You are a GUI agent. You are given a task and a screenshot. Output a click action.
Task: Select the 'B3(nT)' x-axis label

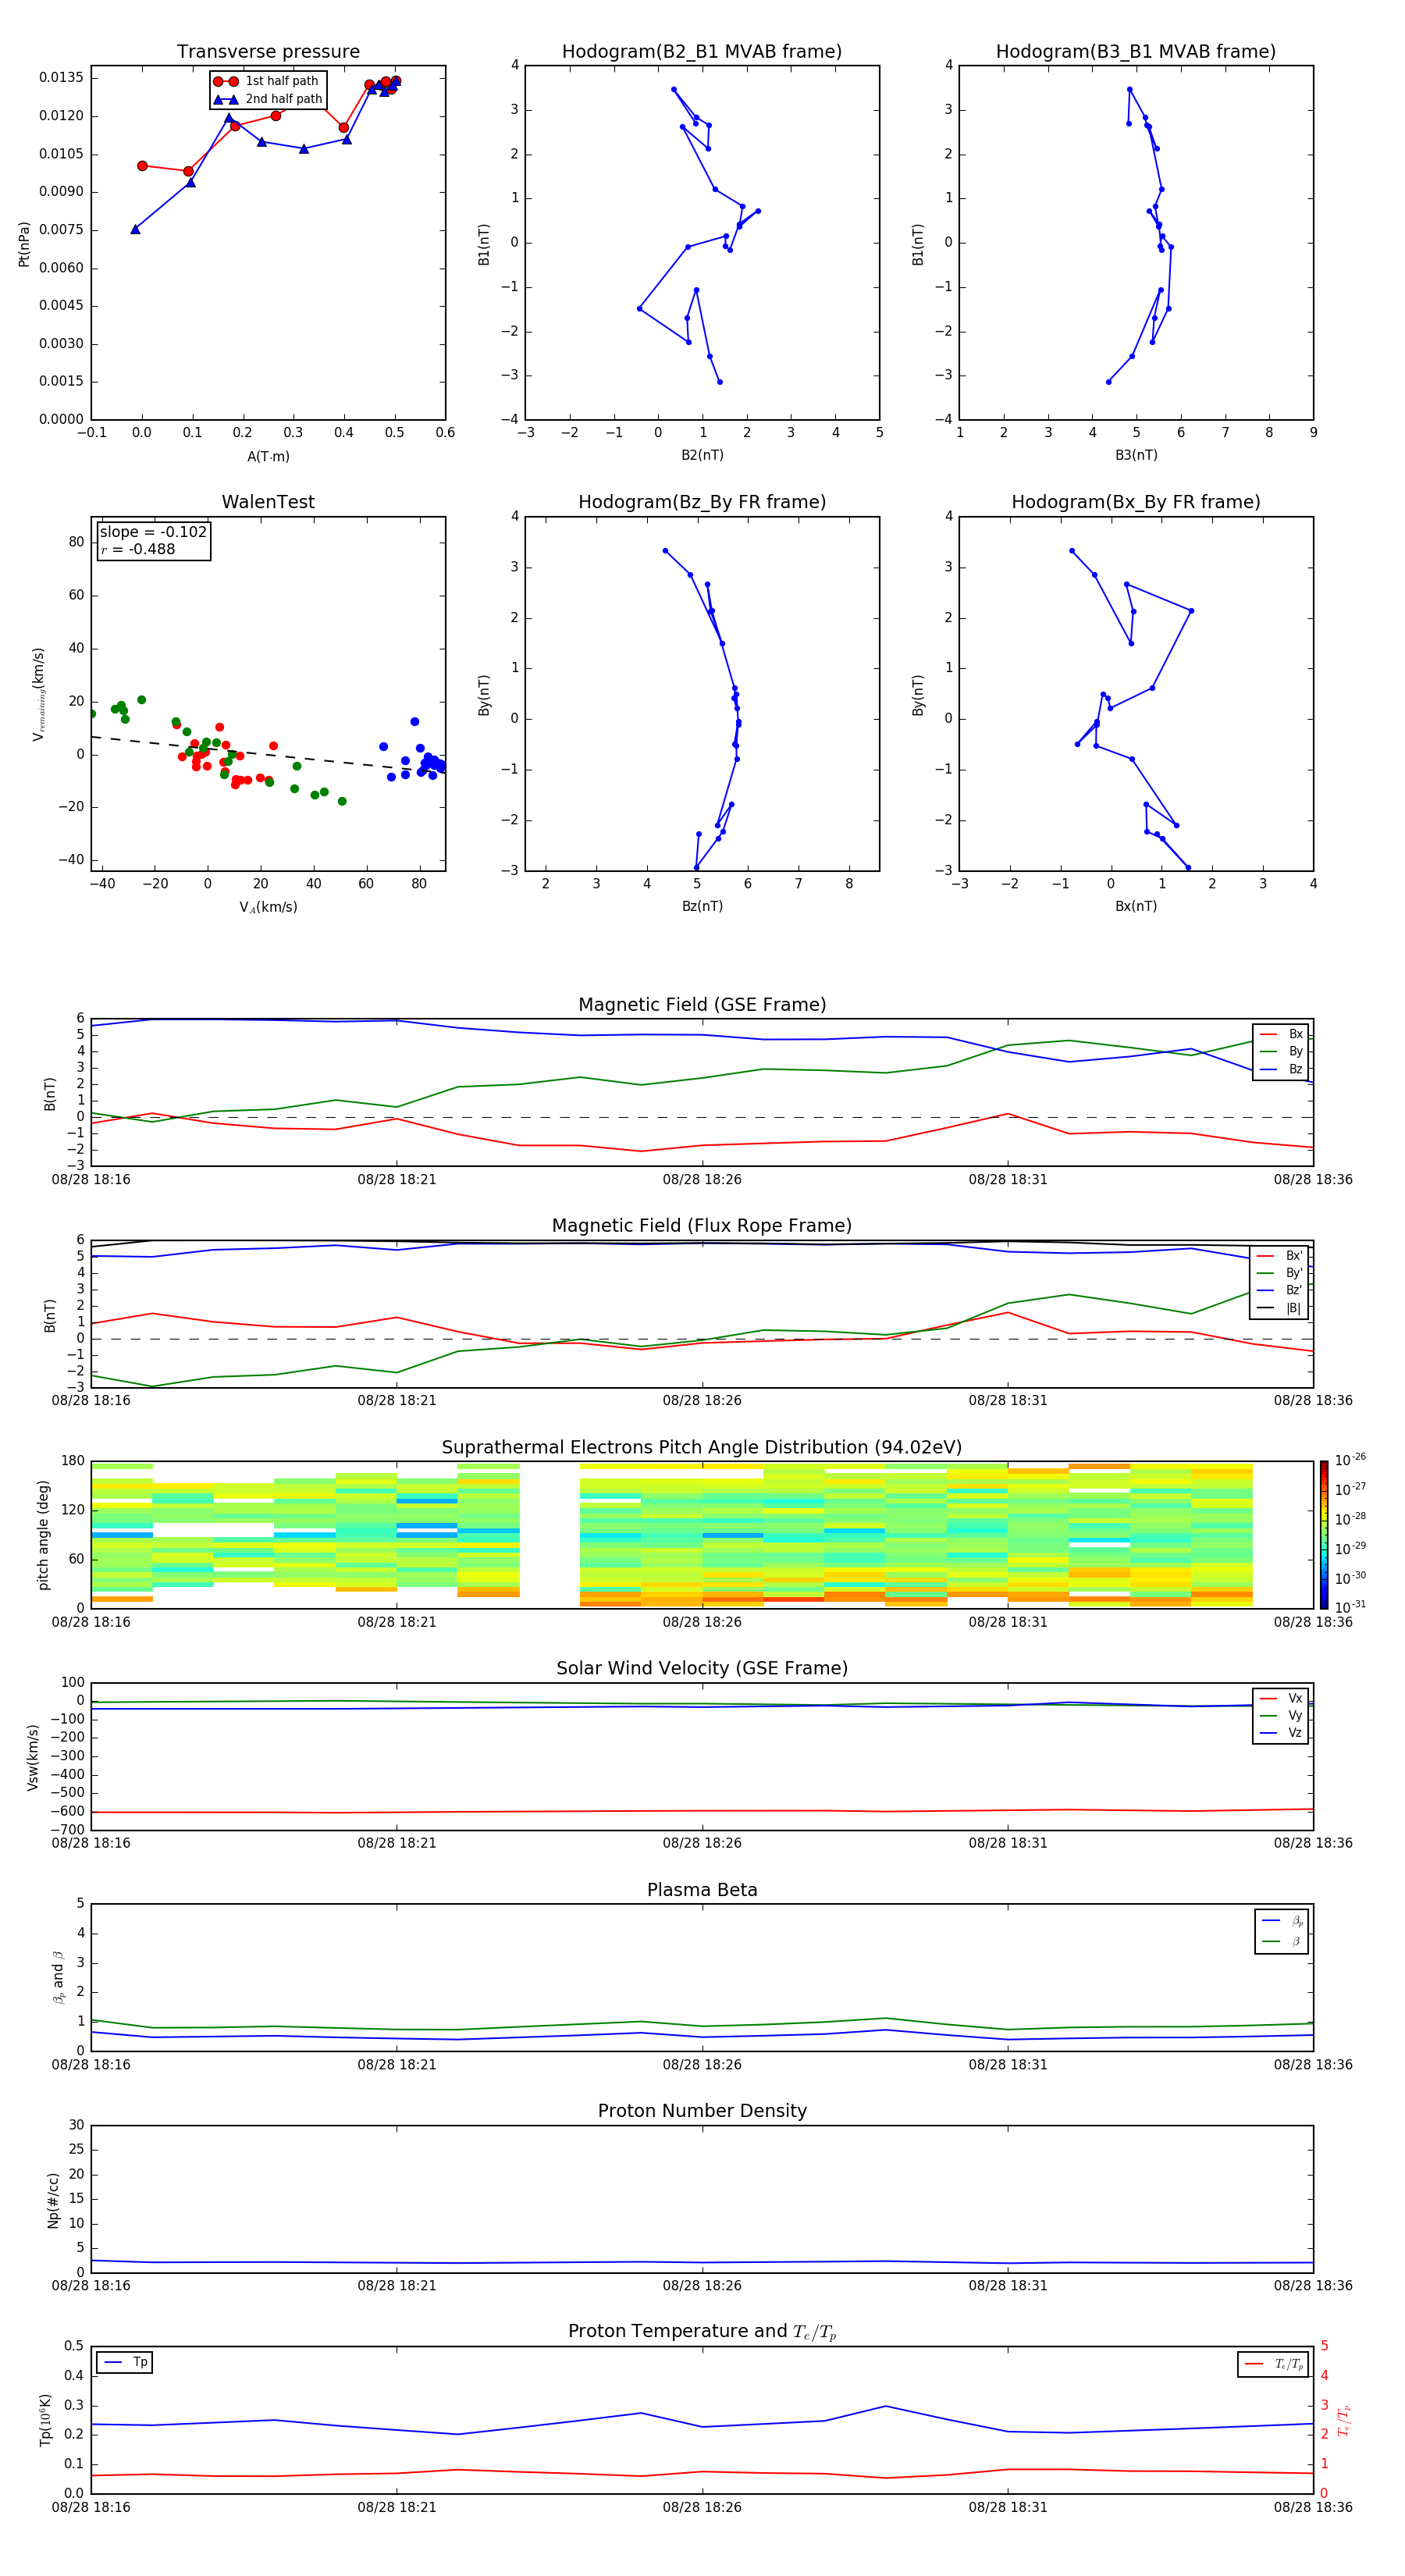click(1136, 455)
